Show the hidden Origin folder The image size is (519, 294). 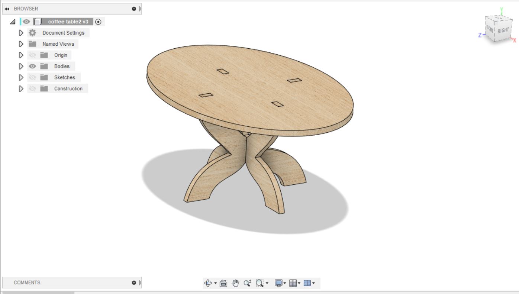[32, 55]
